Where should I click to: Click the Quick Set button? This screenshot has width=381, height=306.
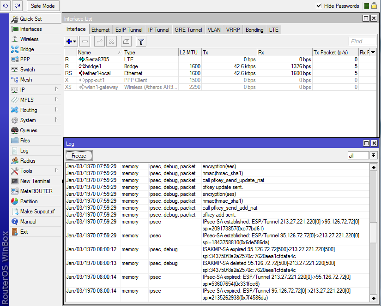pos(31,19)
